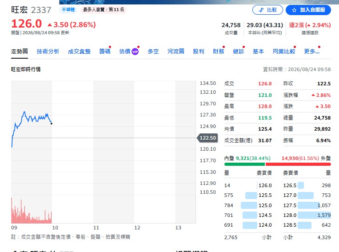This screenshot has width=339, height=252.
Task: Add stock via 加入自選股 button
Action: [x=308, y=10]
